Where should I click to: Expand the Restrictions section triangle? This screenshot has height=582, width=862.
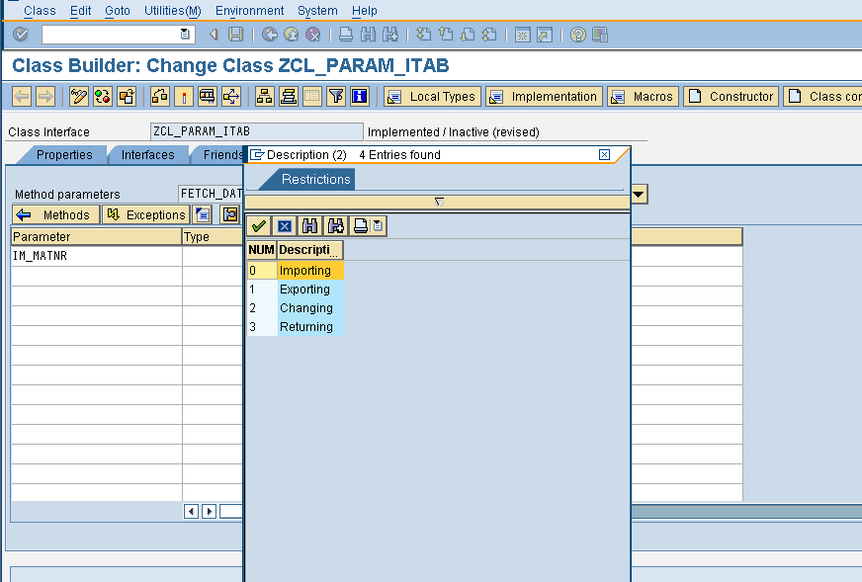[437, 202]
